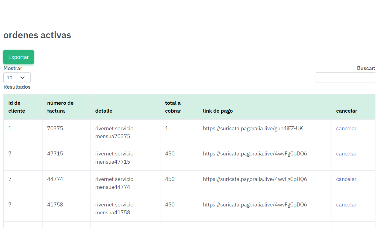
Task: Select the detalle cell reading rivernet servicio mensua47715
Action: pos(114,158)
